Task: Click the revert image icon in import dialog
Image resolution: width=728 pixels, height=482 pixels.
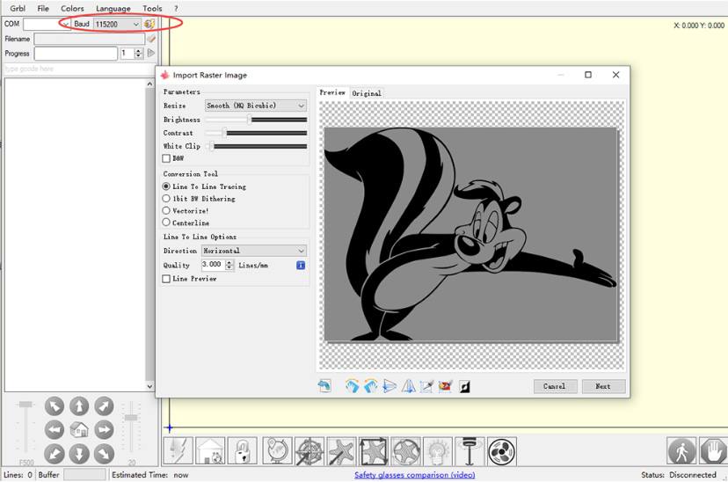Action: pos(324,386)
